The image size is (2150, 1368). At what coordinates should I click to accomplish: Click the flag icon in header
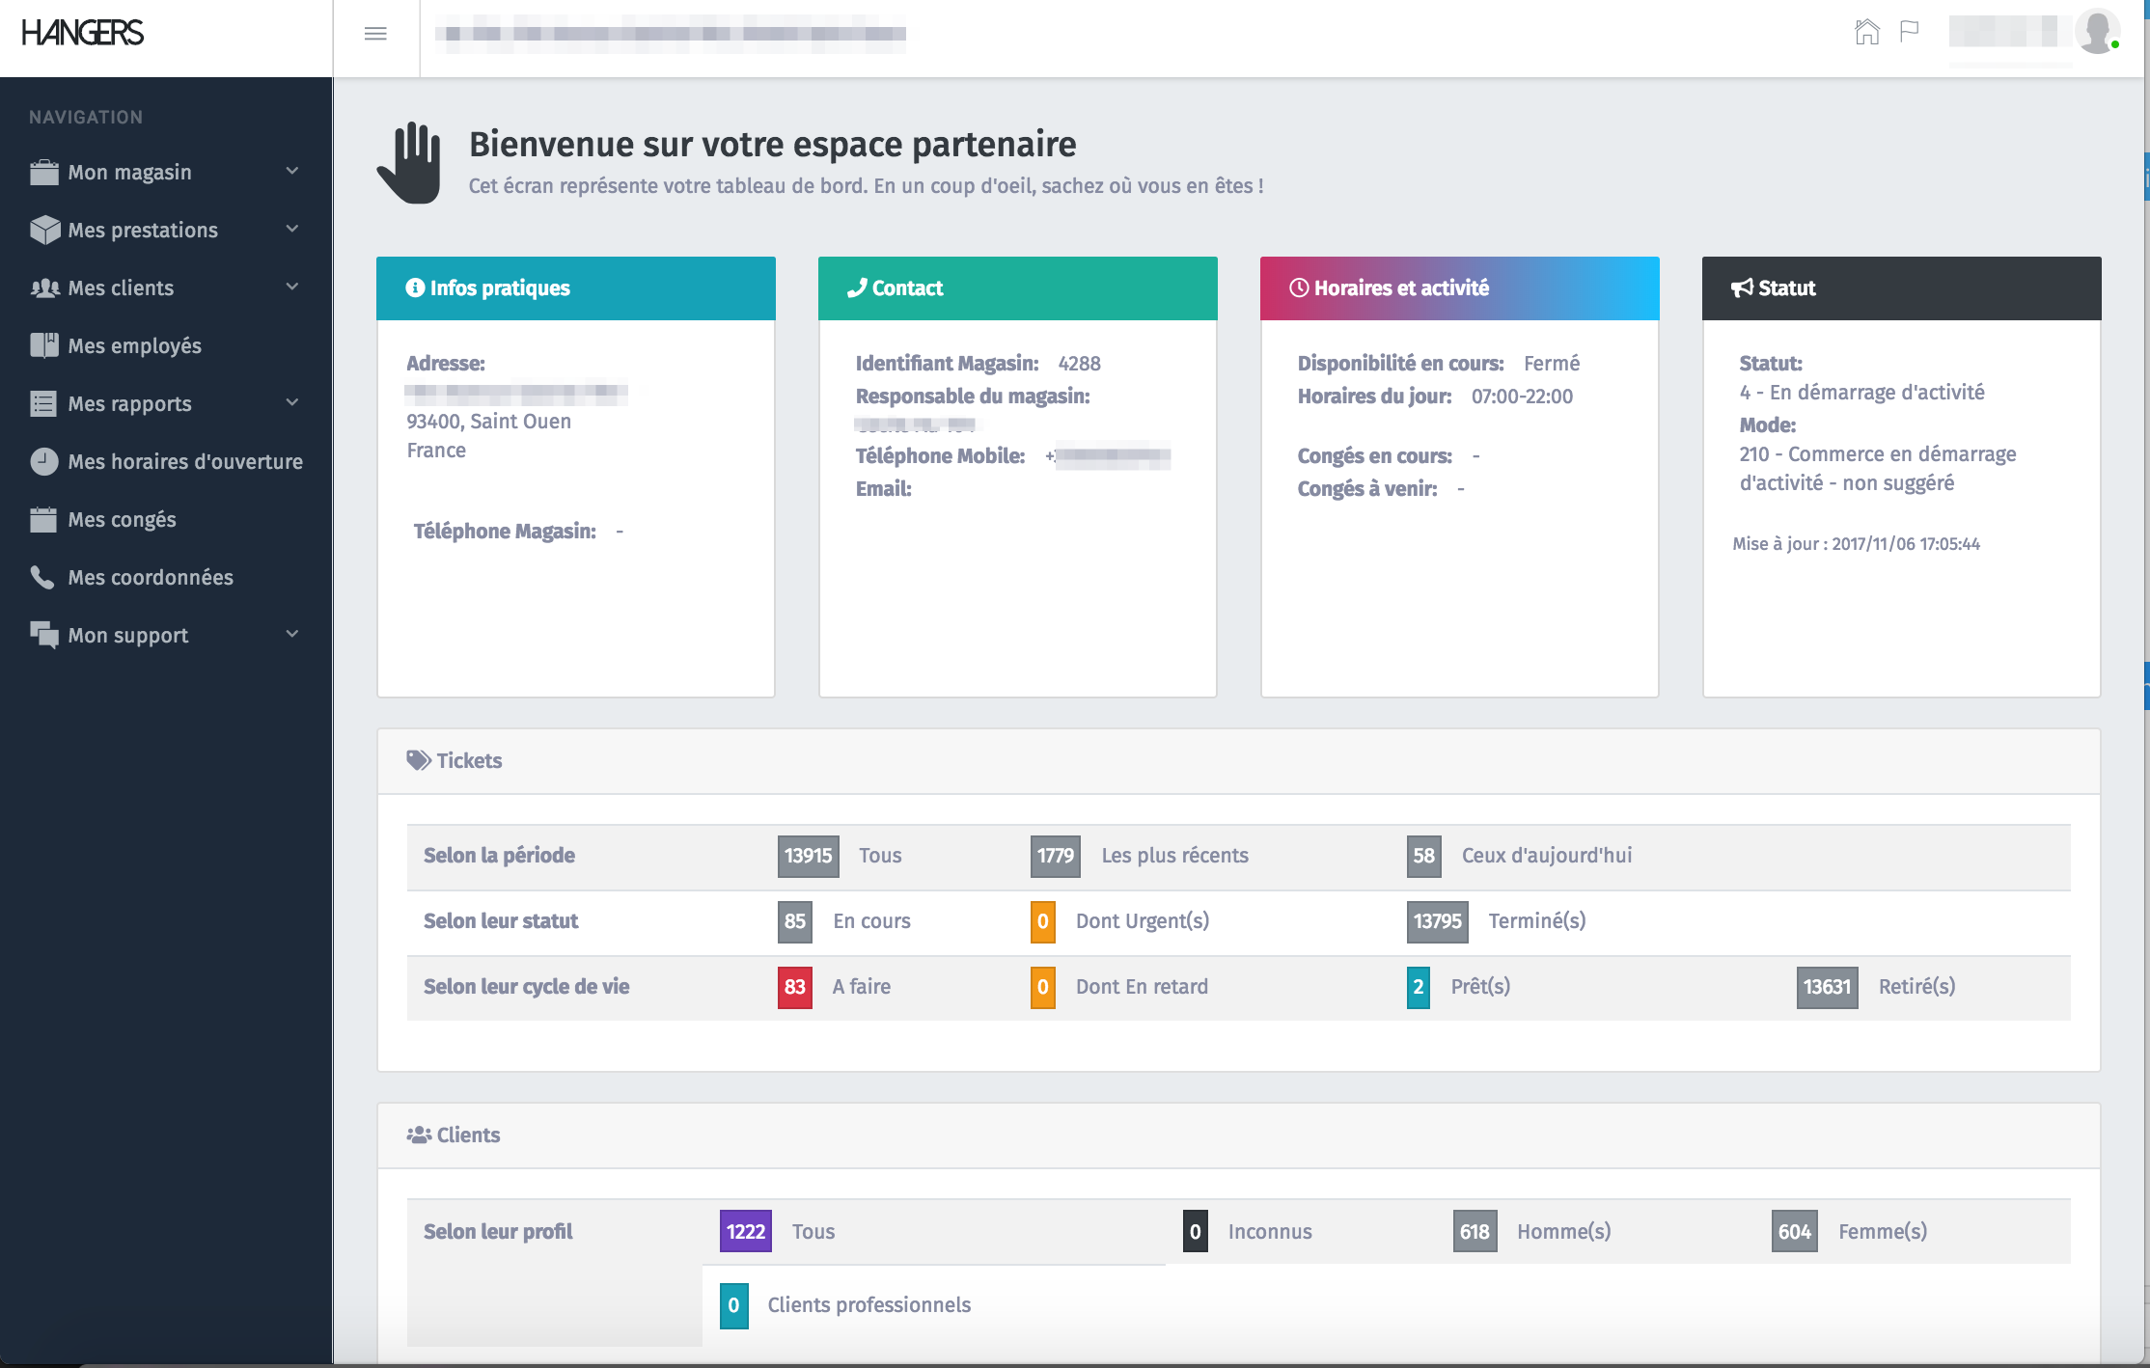1909,32
